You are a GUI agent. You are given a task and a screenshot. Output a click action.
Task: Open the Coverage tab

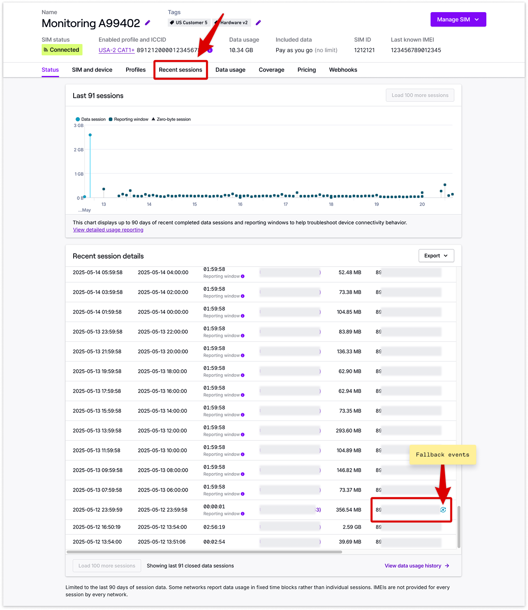pos(271,70)
